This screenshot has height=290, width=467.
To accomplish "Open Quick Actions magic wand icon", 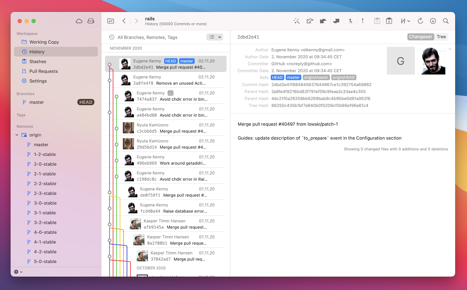I will pyautogui.click(x=296, y=21).
